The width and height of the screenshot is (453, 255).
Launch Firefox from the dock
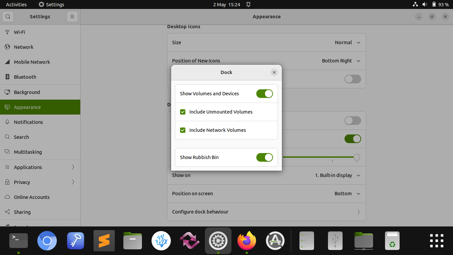(x=246, y=240)
